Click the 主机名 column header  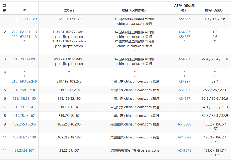pos(69,10)
